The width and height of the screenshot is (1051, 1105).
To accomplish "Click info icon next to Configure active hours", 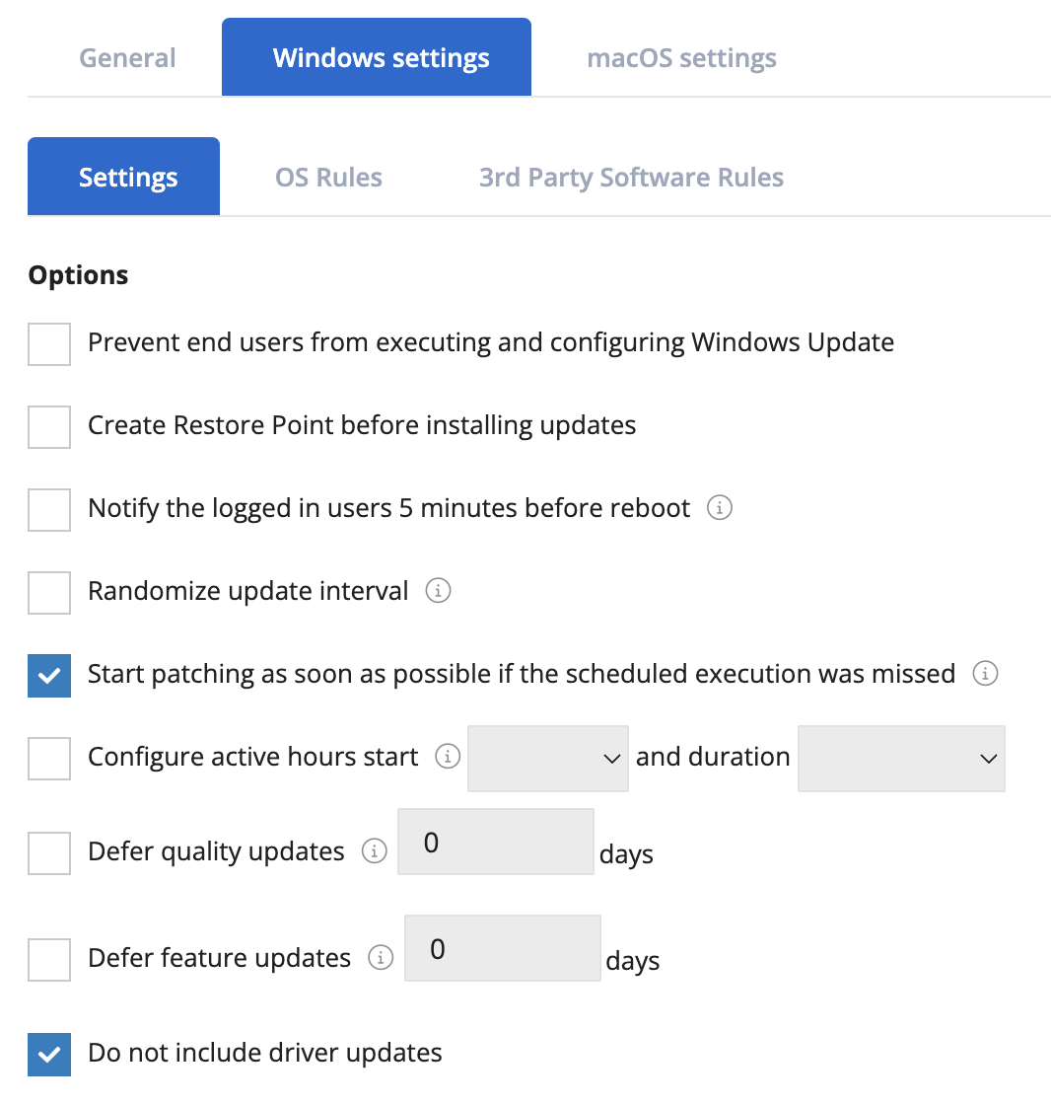I will click(x=448, y=756).
